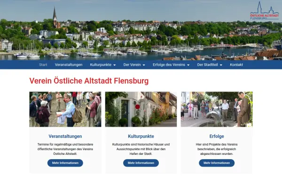Click the text 'Termine für regelmäßige und besondere'
This screenshot has height=176, width=282.
click(65, 145)
